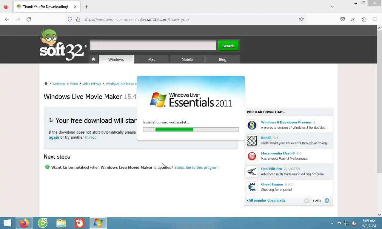Click the Subscribe to this program link
Screen dimensions: 382x229
click(x=196, y=167)
